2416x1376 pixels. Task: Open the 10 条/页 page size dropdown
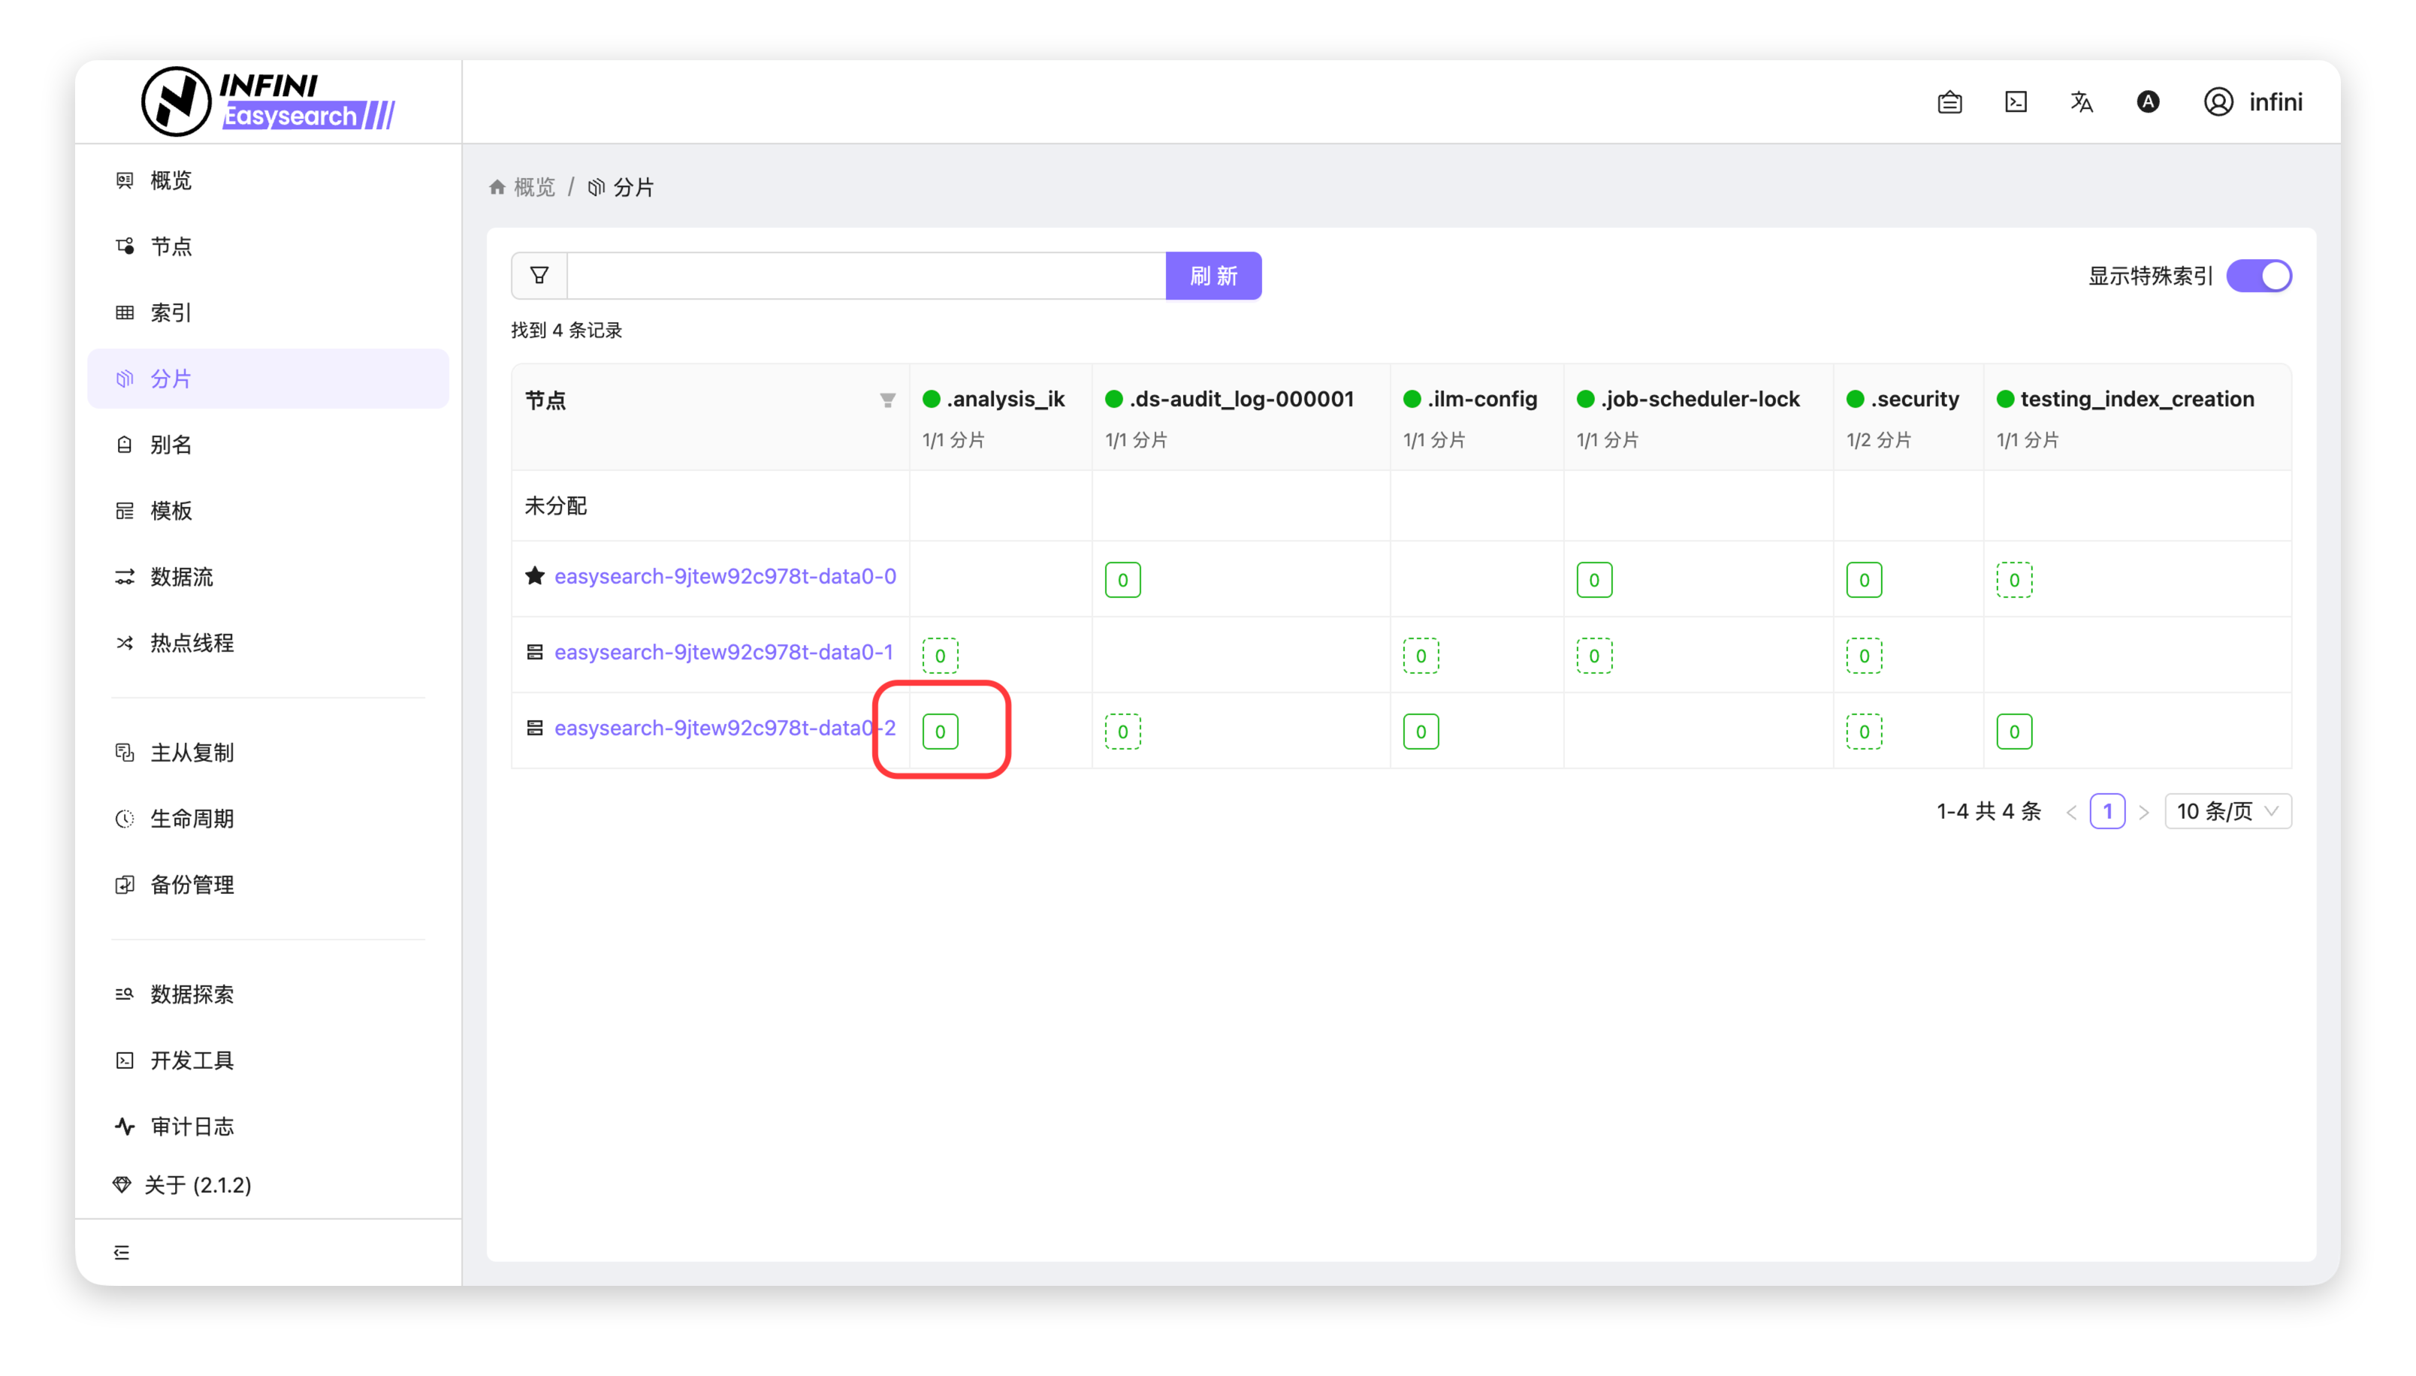pos(2227,811)
